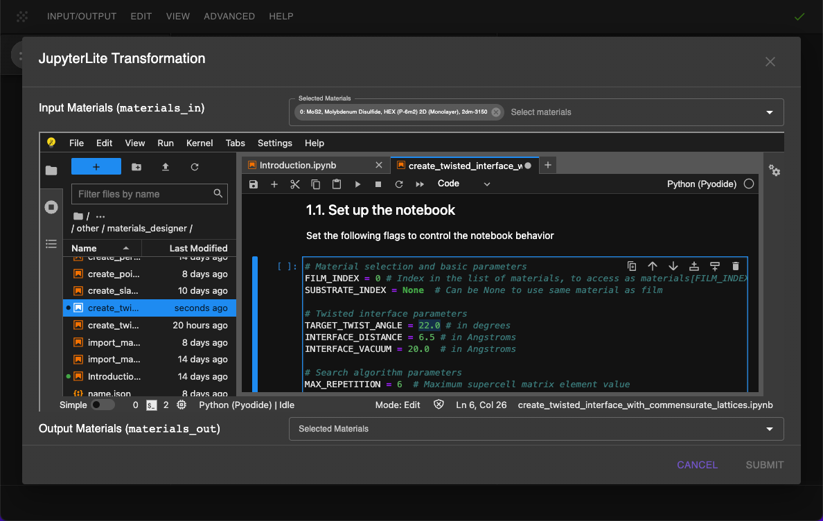
Task: Restart the kernel using the refresh icon
Action: pos(399,184)
